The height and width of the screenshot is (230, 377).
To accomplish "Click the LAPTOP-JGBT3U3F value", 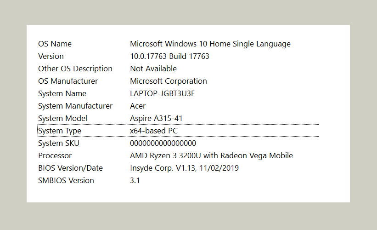I will coord(162,93).
